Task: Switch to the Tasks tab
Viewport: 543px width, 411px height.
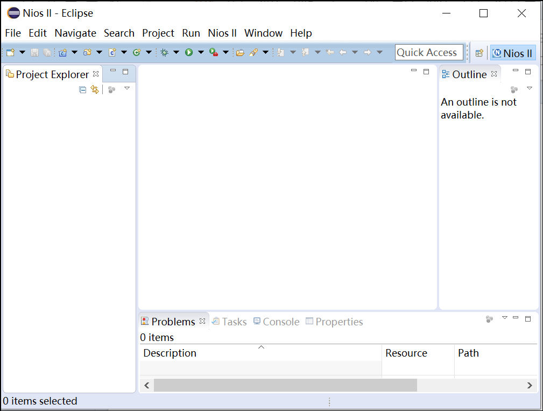Action: click(229, 322)
